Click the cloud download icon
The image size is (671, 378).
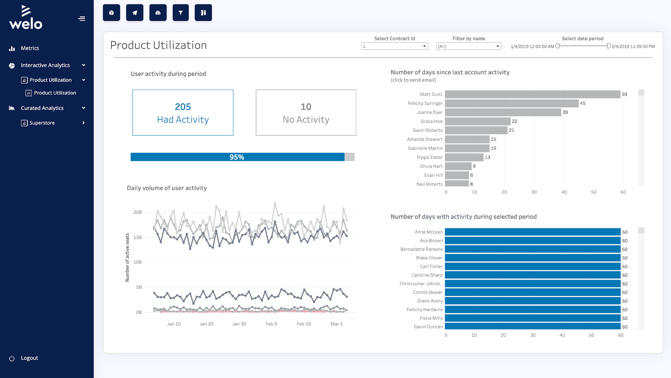pos(158,13)
